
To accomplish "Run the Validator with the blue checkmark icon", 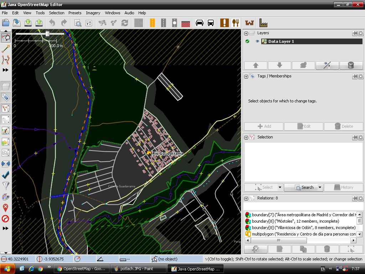I will [x=5, y=175].
